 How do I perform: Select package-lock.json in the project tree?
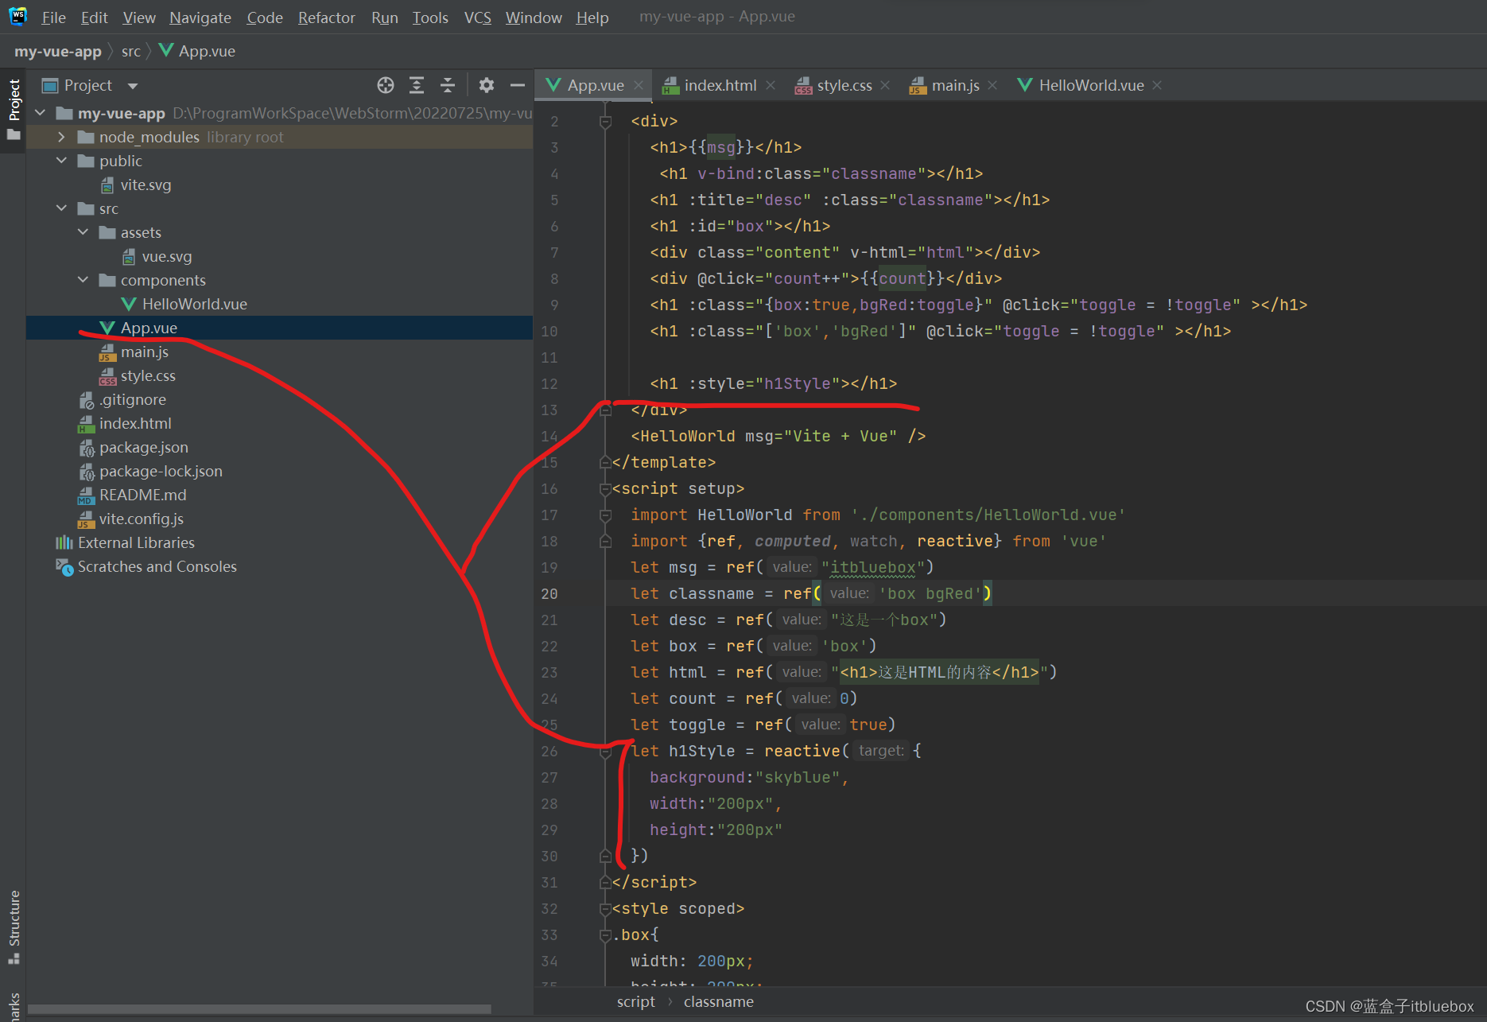click(x=161, y=471)
